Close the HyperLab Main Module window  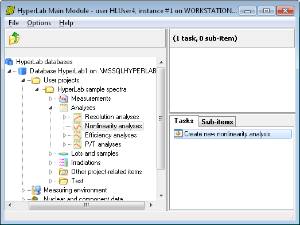[x=285, y=11]
